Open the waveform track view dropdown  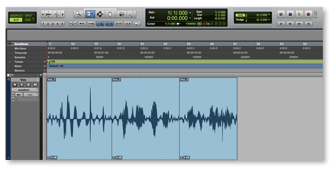point(25,90)
